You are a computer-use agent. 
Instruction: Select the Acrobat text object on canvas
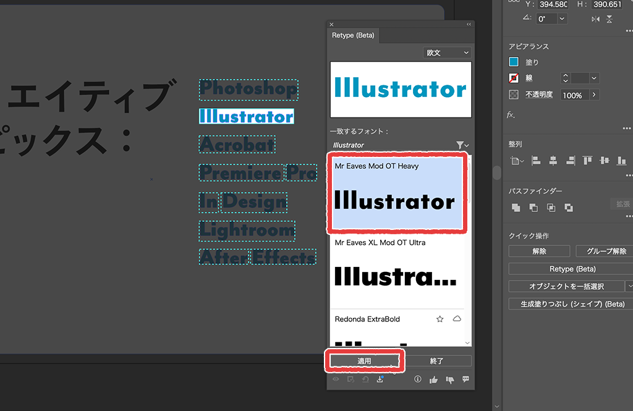coord(237,145)
